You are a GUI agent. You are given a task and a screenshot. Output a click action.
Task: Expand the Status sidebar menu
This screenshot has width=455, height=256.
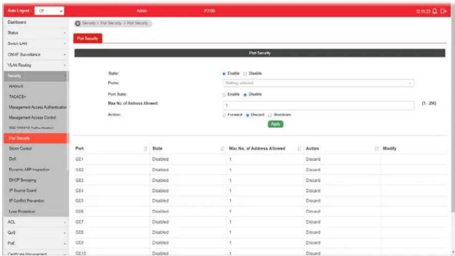coord(36,33)
